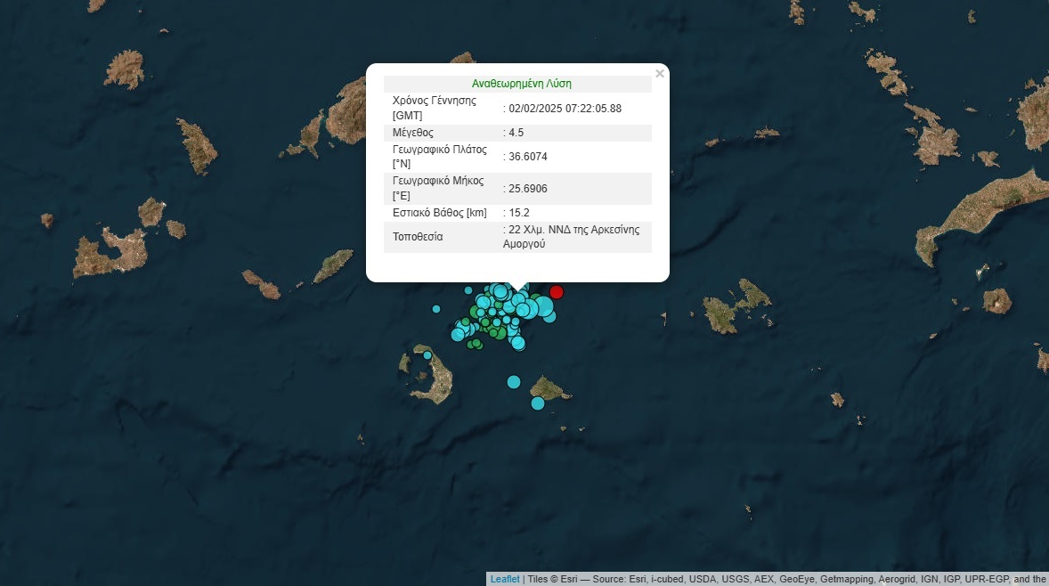Close the earthquake details popup

659,74
